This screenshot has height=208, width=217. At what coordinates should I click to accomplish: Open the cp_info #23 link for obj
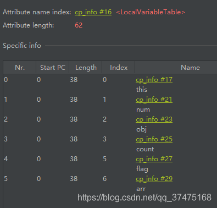click(154, 119)
